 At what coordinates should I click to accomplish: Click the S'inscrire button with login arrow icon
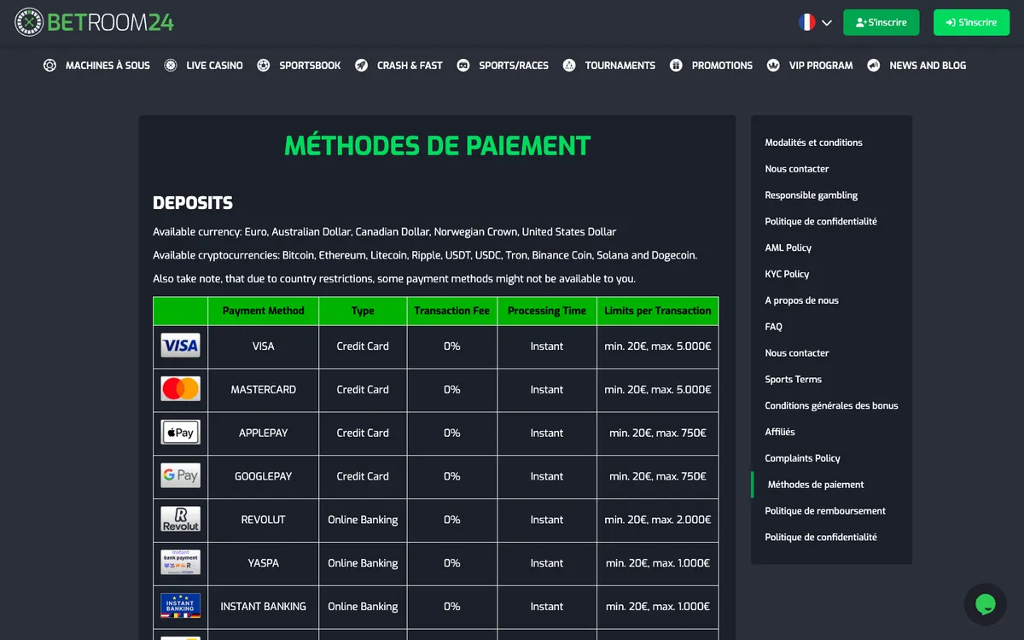tap(971, 22)
